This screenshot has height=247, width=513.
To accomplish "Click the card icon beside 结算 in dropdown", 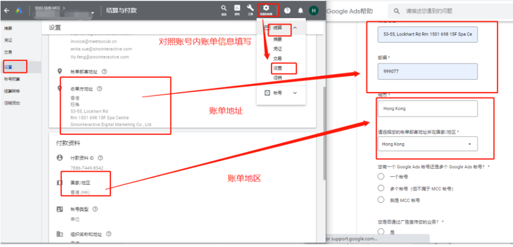I will point(267,28).
